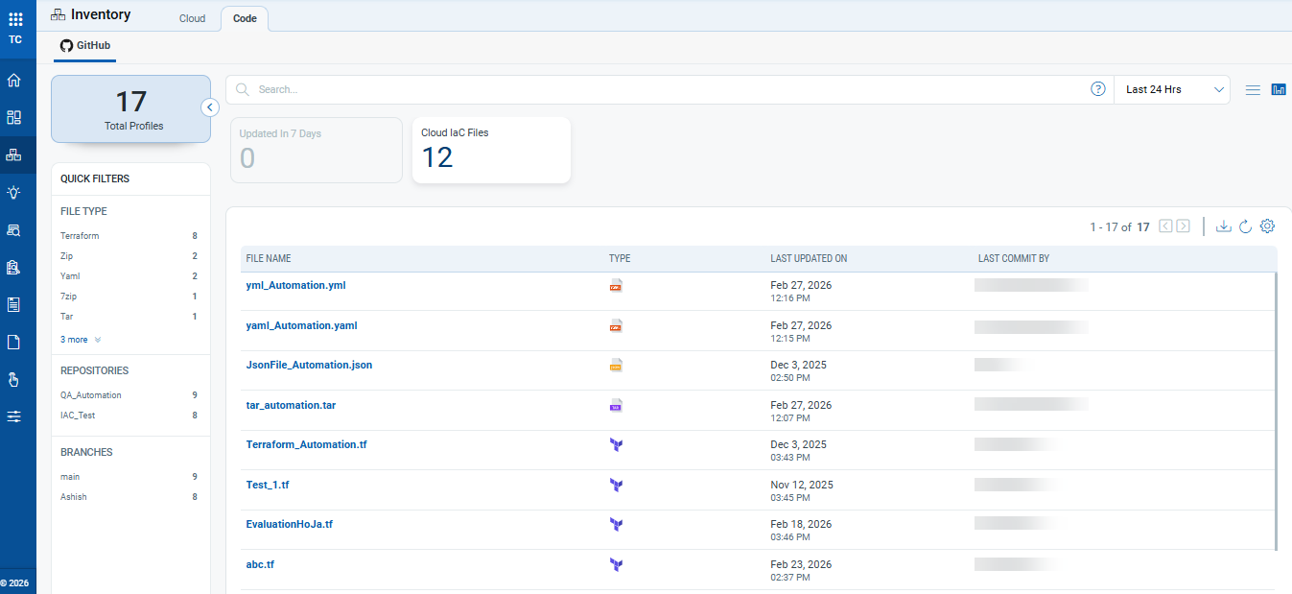The image size is (1292, 594).
Task: Open the app launcher grid icon
Action: pyautogui.click(x=15, y=19)
